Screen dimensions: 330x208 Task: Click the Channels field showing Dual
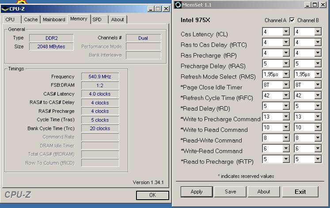143,38
